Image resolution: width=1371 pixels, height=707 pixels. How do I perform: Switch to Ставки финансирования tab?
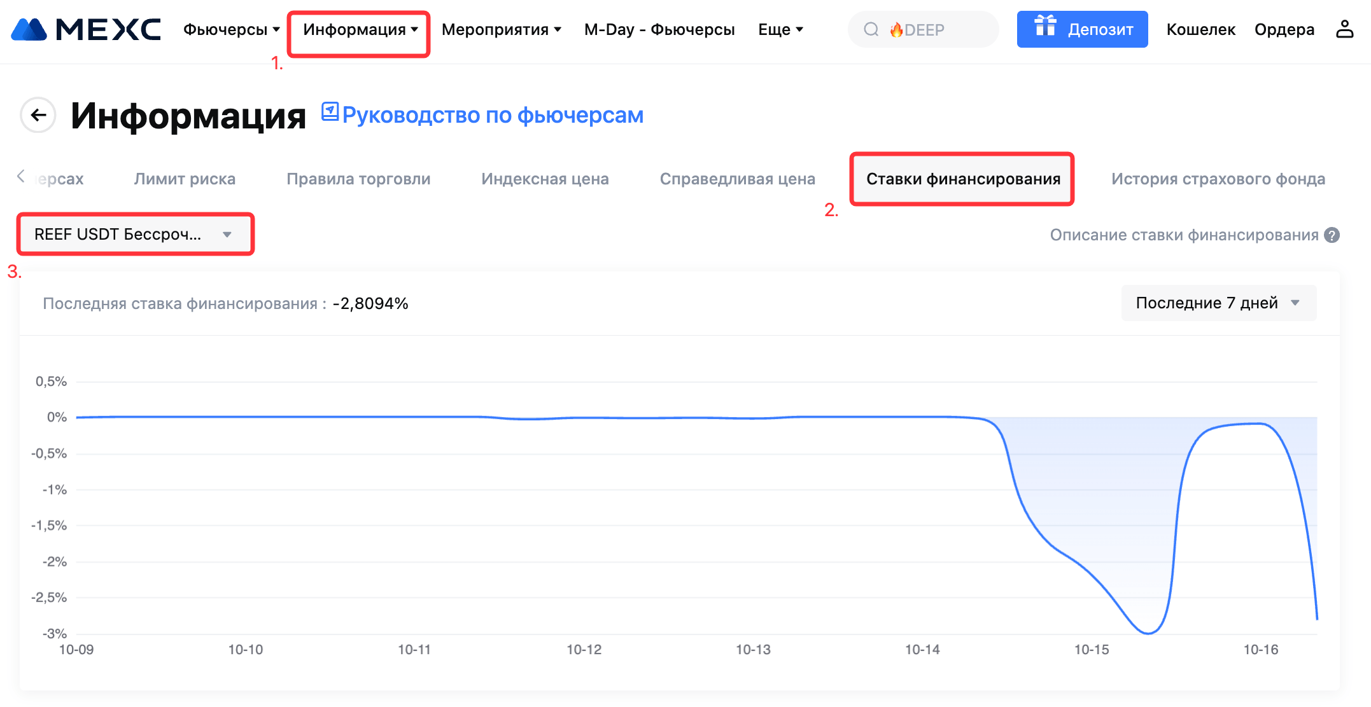(x=962, y=179)
